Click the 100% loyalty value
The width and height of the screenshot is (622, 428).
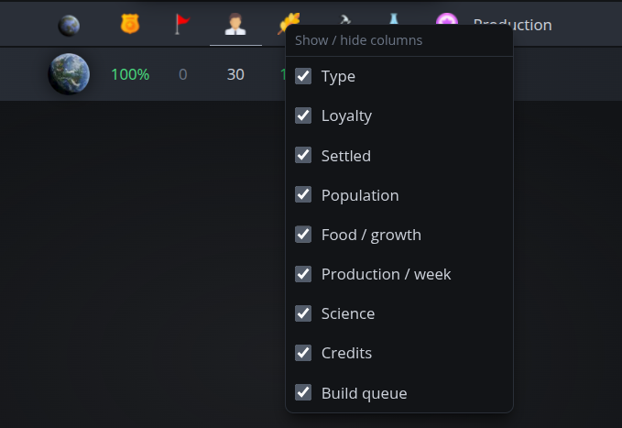[x=130, y=74]
